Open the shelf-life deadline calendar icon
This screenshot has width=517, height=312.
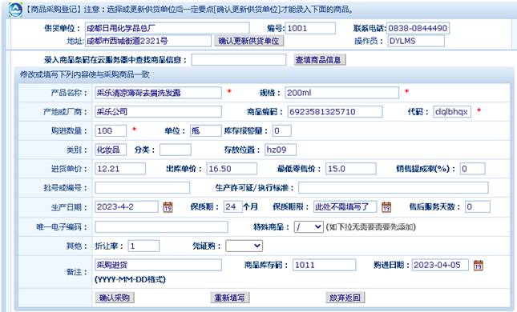[x=386, y=207]
